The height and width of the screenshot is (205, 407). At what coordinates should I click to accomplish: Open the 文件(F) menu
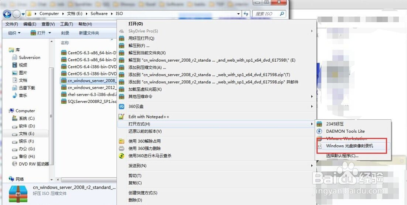(12, 24)
